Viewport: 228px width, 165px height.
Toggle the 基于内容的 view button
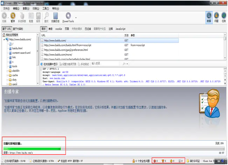click(x=18, y=29)
